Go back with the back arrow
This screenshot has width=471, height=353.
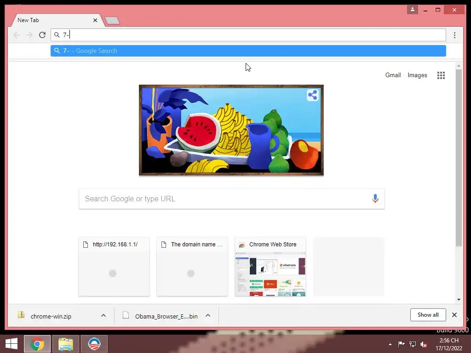(x=17, y=35)
